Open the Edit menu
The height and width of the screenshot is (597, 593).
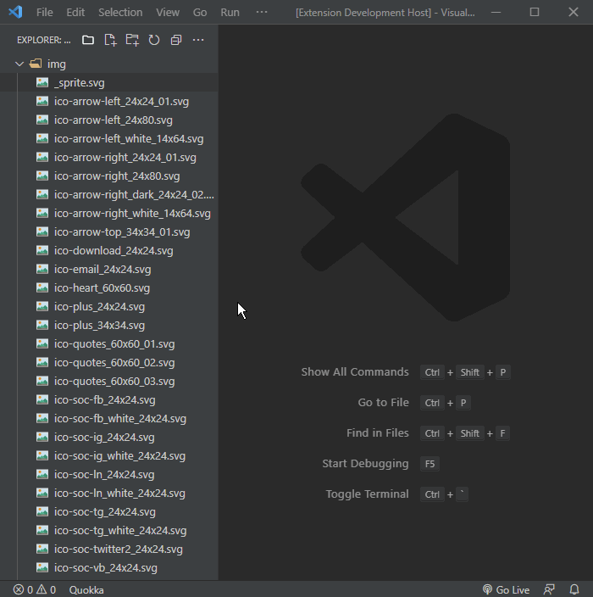point(75,13)
